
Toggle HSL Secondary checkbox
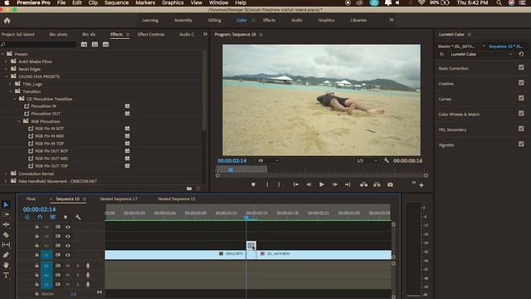tap(521, 129)
